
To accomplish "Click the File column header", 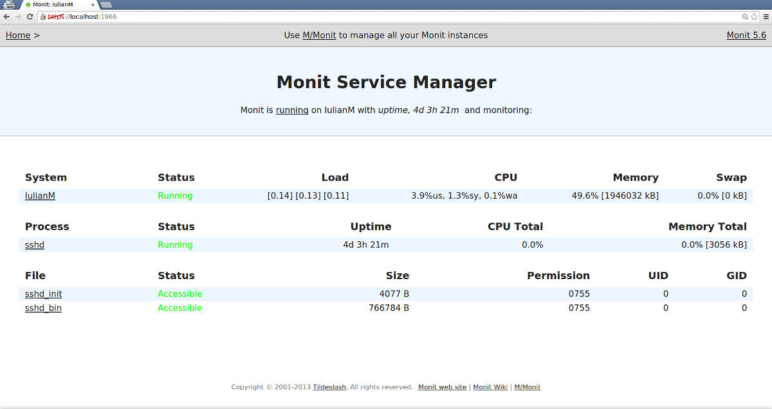I will coord(35,275).
